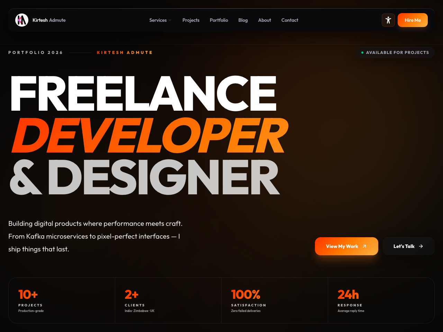Click the 100% Satisfaction stat

(x=274, y=300)
